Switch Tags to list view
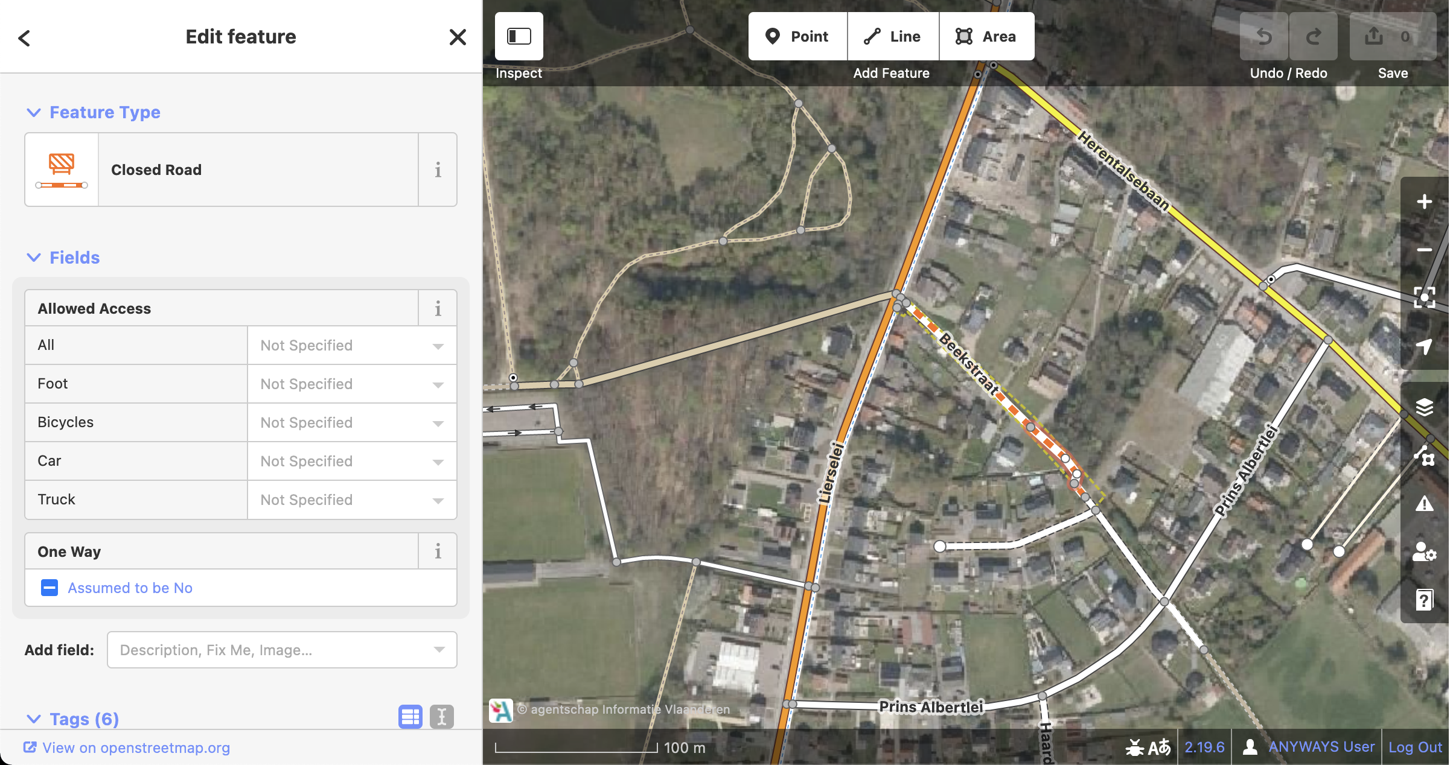This screenshot has width=1450, height=765. (x=410, y=717)
